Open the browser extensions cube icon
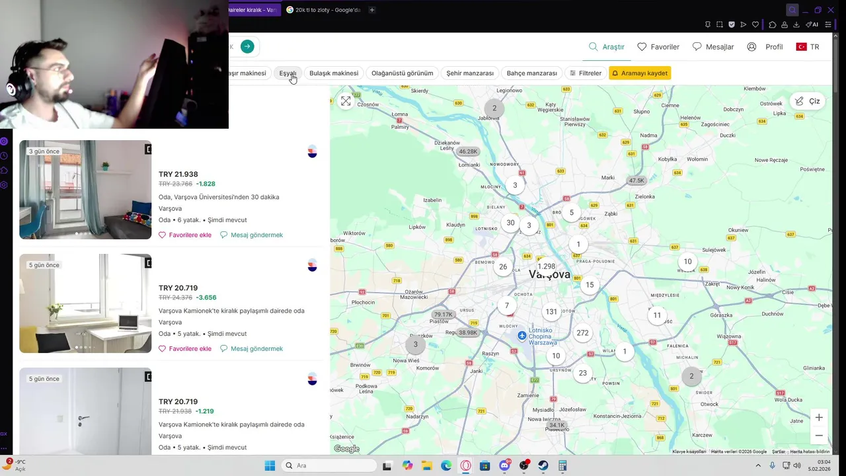 pos(773,24)
